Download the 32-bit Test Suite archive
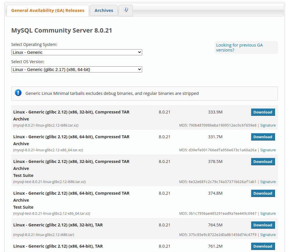The width and height of the screenshot is (291, 252). [x=263, y=162]
